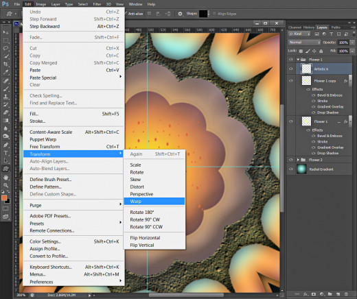Hide the Flower 2 group
Image resolution: width=357 pixels, height=299 pixels.
[x=291, y=160]
